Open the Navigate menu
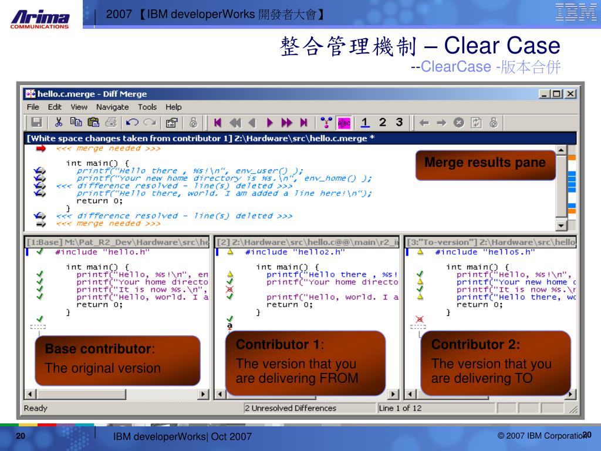The width and height of the screenshot is (601, 451). [x=112, y=107]
